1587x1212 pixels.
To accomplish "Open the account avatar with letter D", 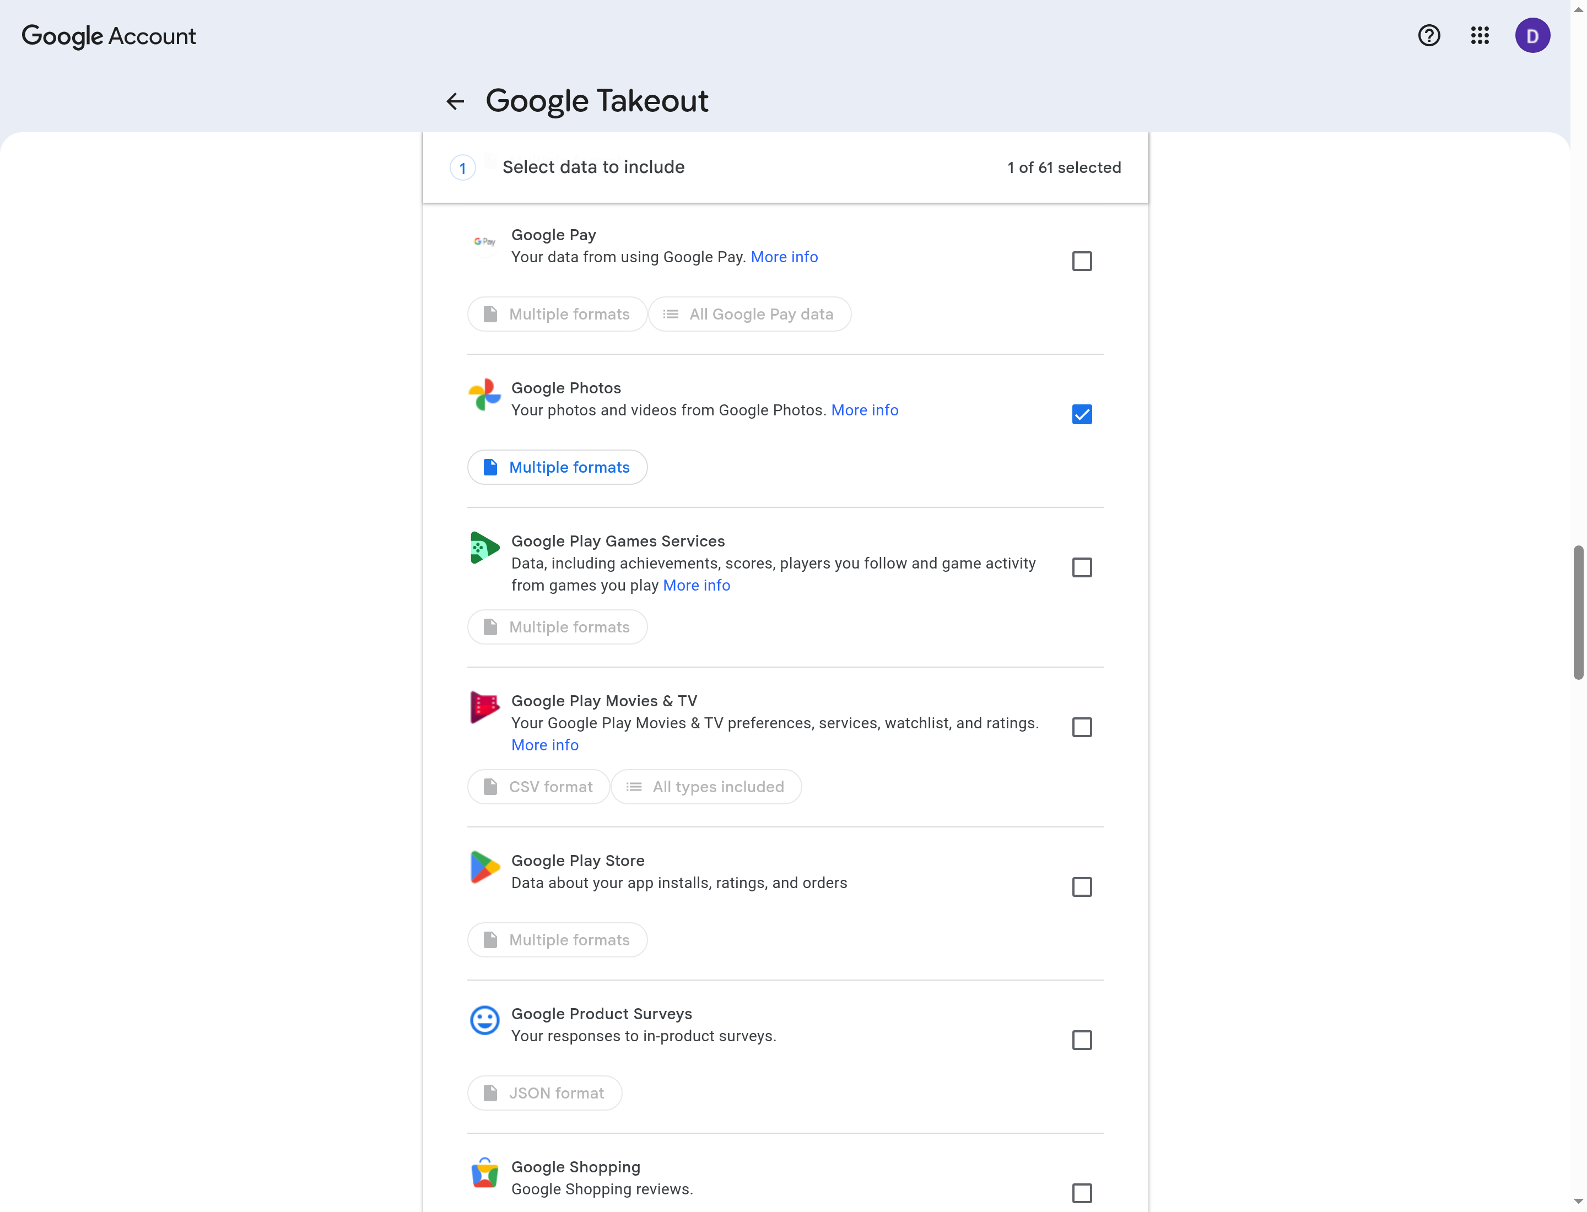I will pos(1532,35).
